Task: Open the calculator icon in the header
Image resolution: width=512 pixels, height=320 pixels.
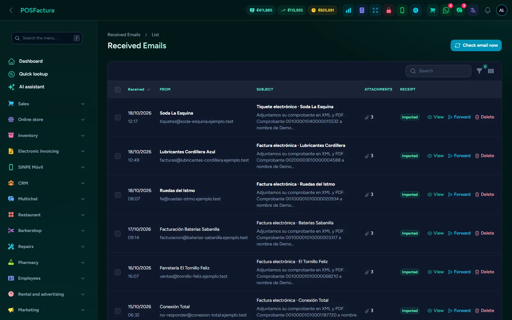Action: (x=362, y=10)
